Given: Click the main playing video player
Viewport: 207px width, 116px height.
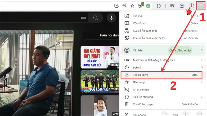Looking at the screenshot, I should (37, 73).
